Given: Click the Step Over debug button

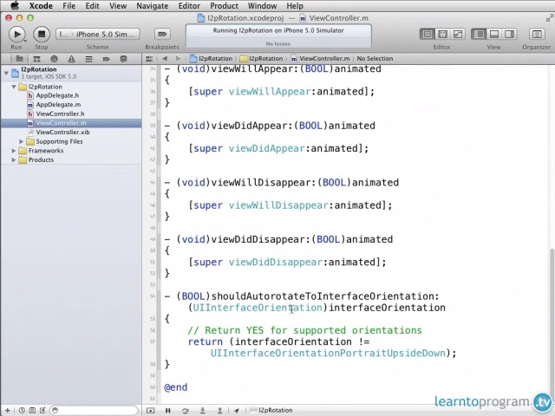Looking at the screenshot, I should pyautogui.click(x=185, y=410).
